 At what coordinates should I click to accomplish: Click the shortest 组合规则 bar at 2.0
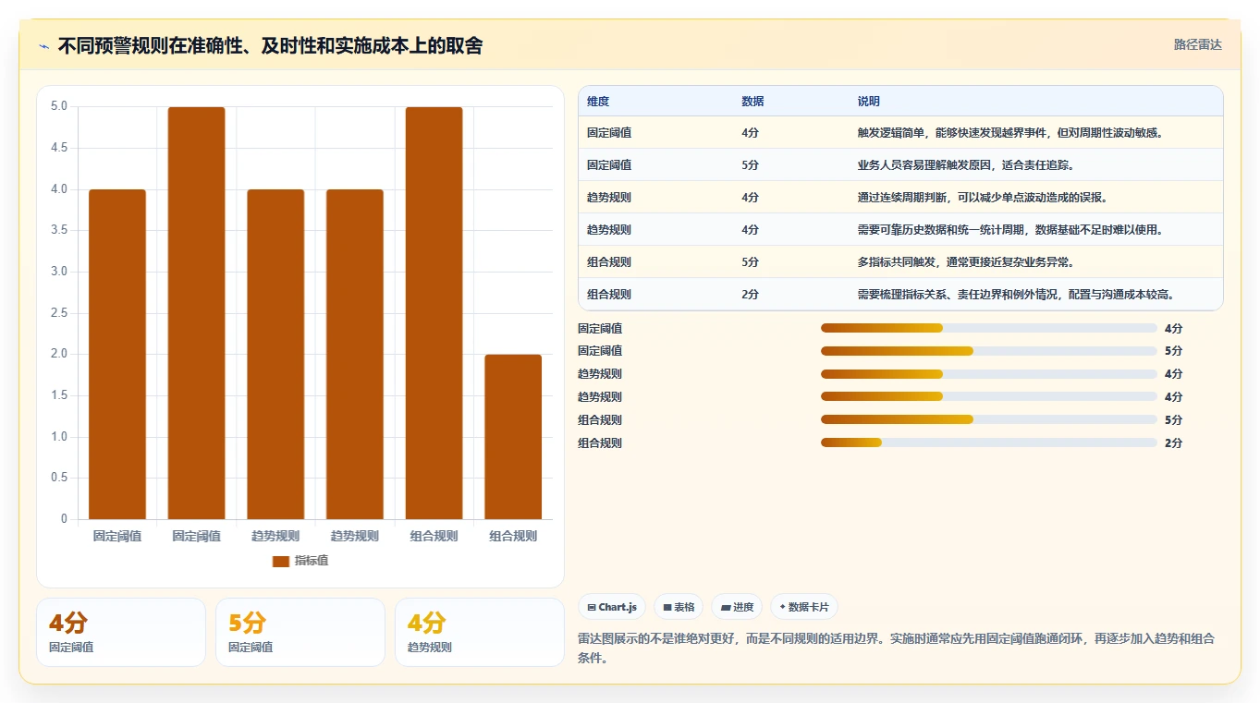click(x=513, y=437)
